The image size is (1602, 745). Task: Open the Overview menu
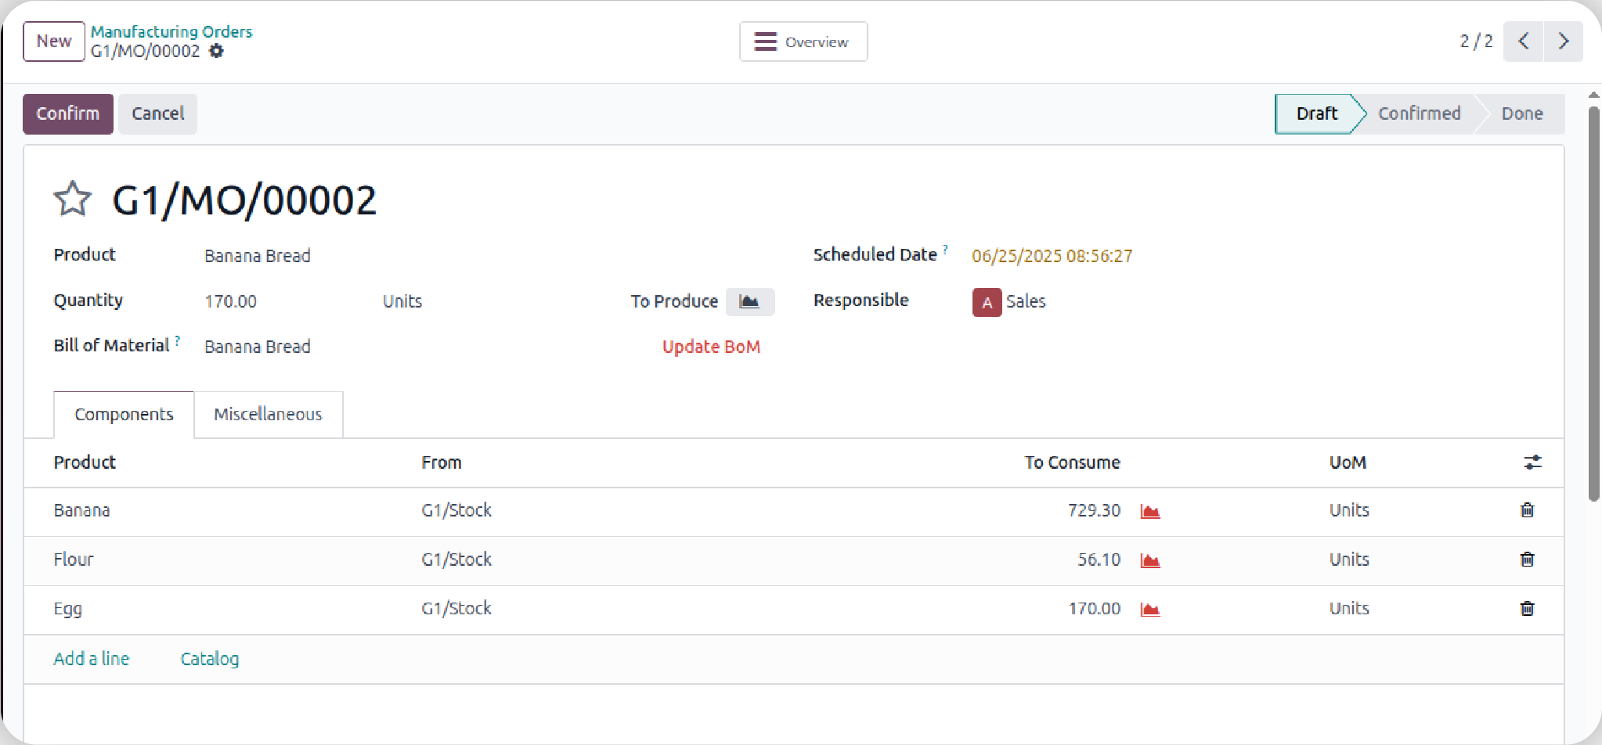click(x=803, y=41)
